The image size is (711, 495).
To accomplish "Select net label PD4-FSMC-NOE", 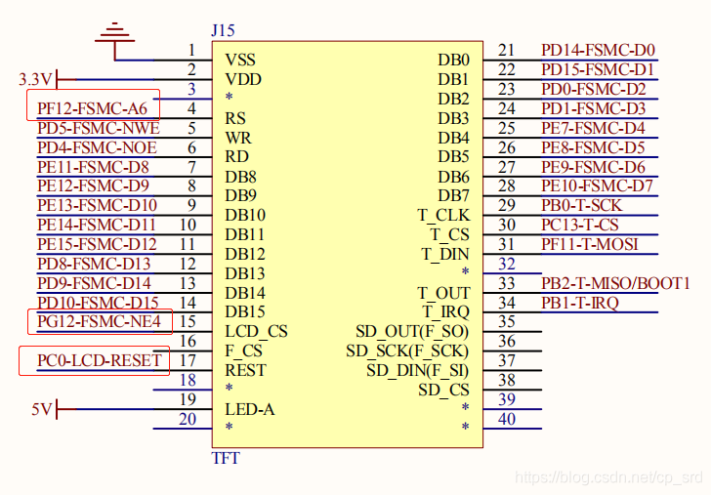I will coord(97,147).
